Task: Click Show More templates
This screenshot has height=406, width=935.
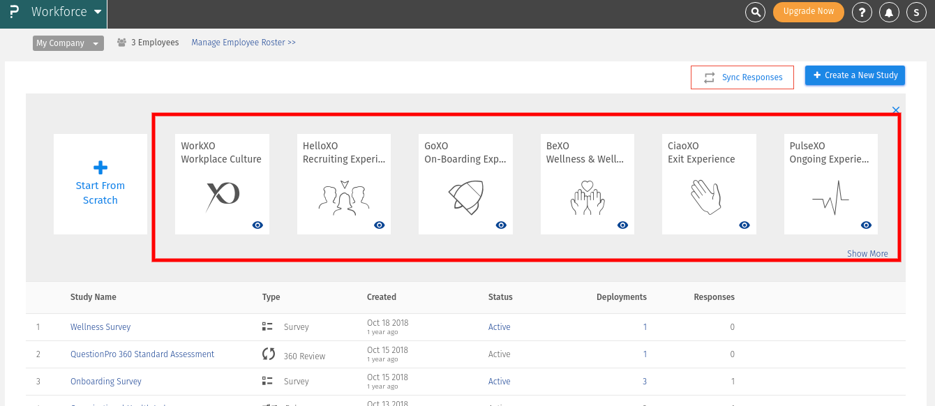Action: pos(867,254)
